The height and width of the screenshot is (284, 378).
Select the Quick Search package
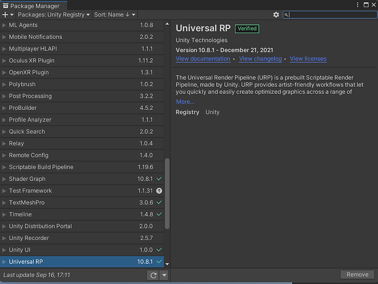pos(82,132)
